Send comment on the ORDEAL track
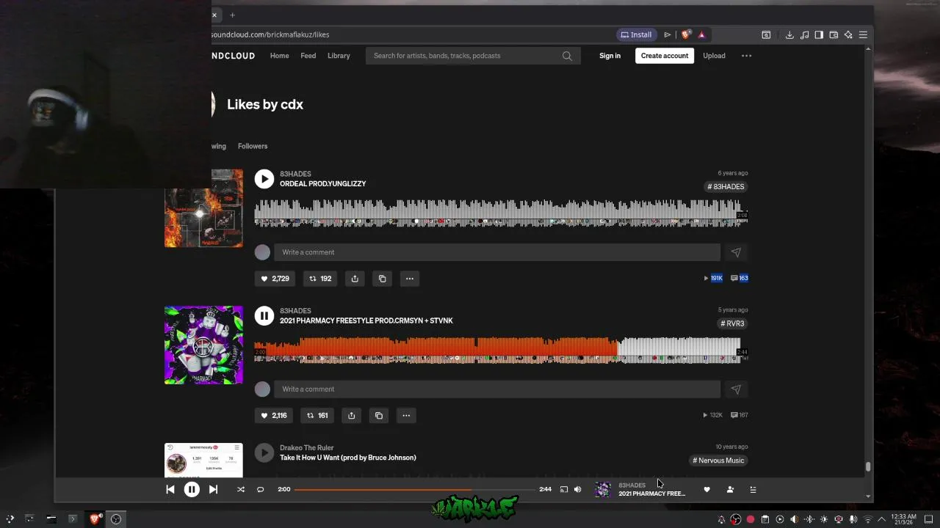940x528 pixels. tap(735, 252)
